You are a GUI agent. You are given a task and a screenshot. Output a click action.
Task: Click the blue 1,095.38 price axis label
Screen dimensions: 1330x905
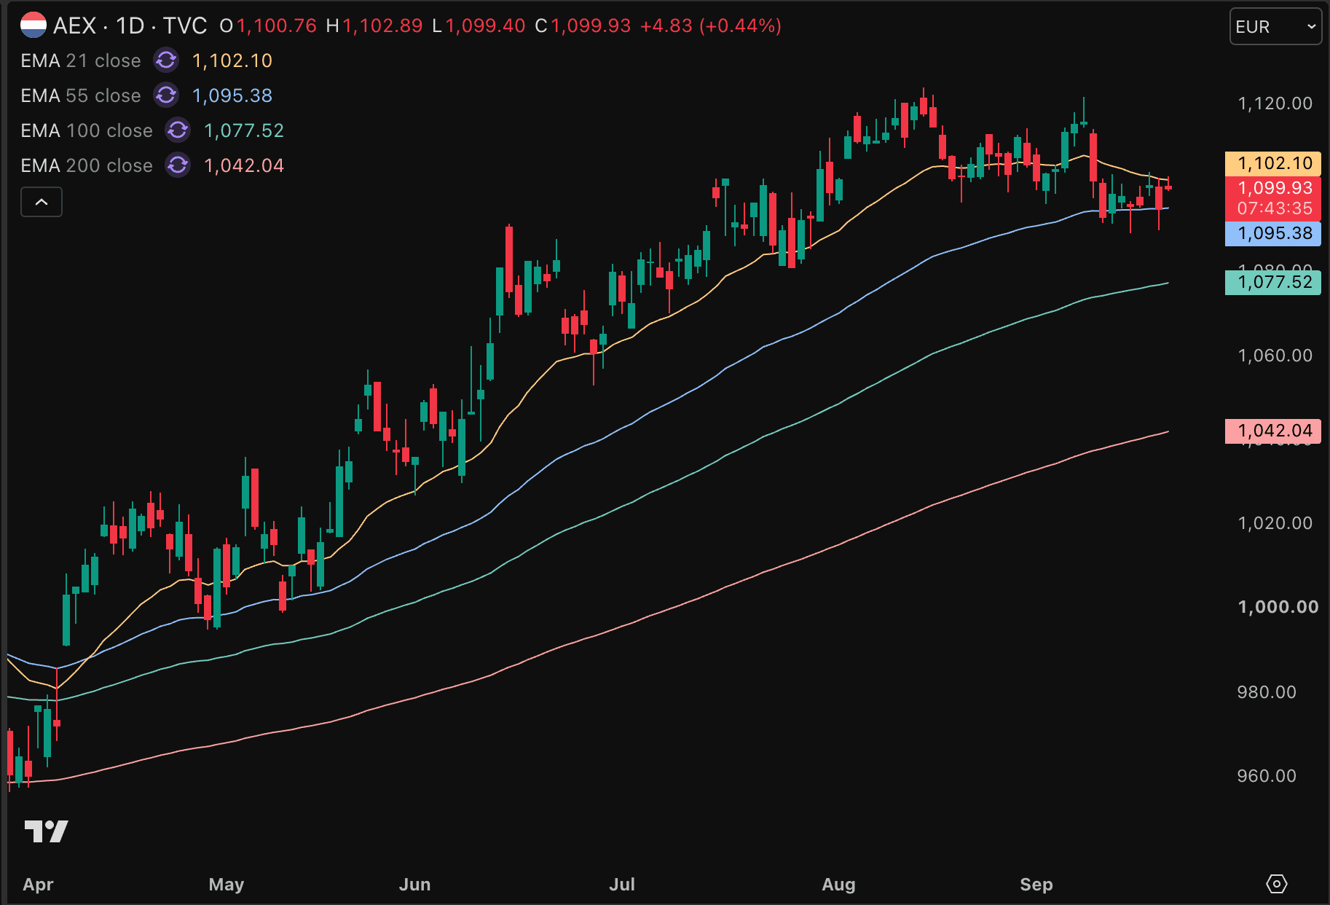[1273, 233]
